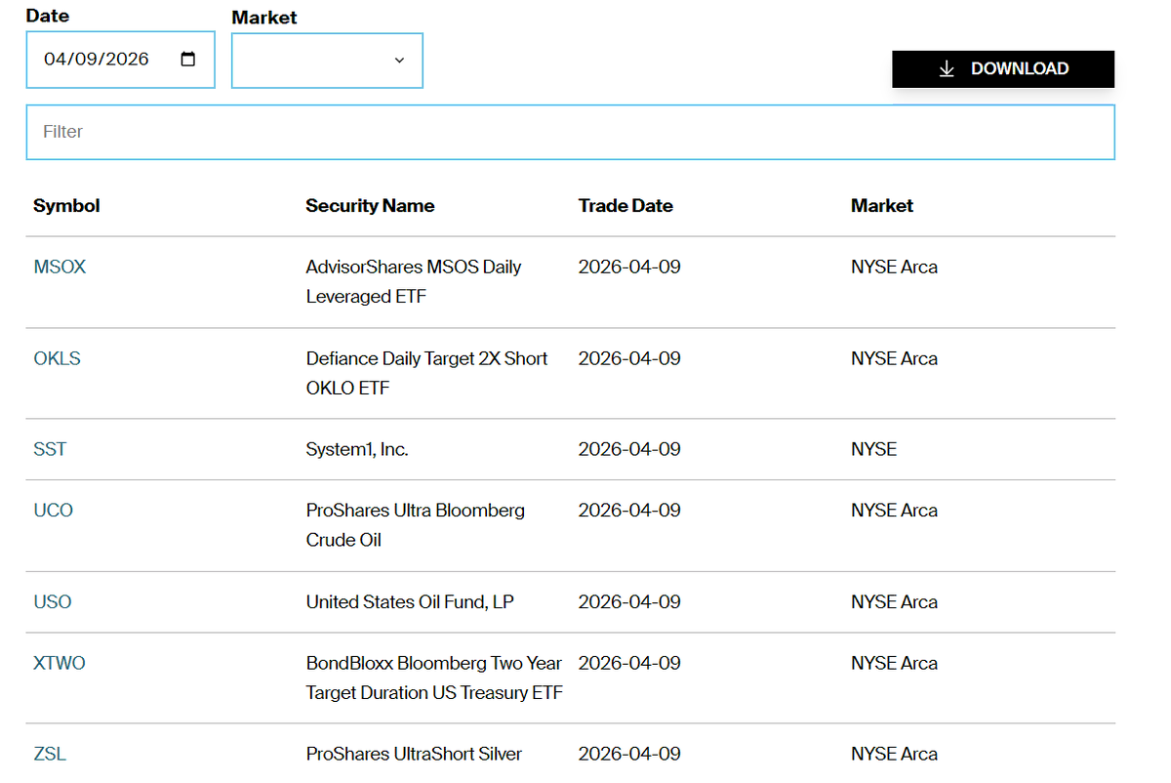
Task: Click trade date 2026-04-09 in UCO row
Action: coord(629,510)
